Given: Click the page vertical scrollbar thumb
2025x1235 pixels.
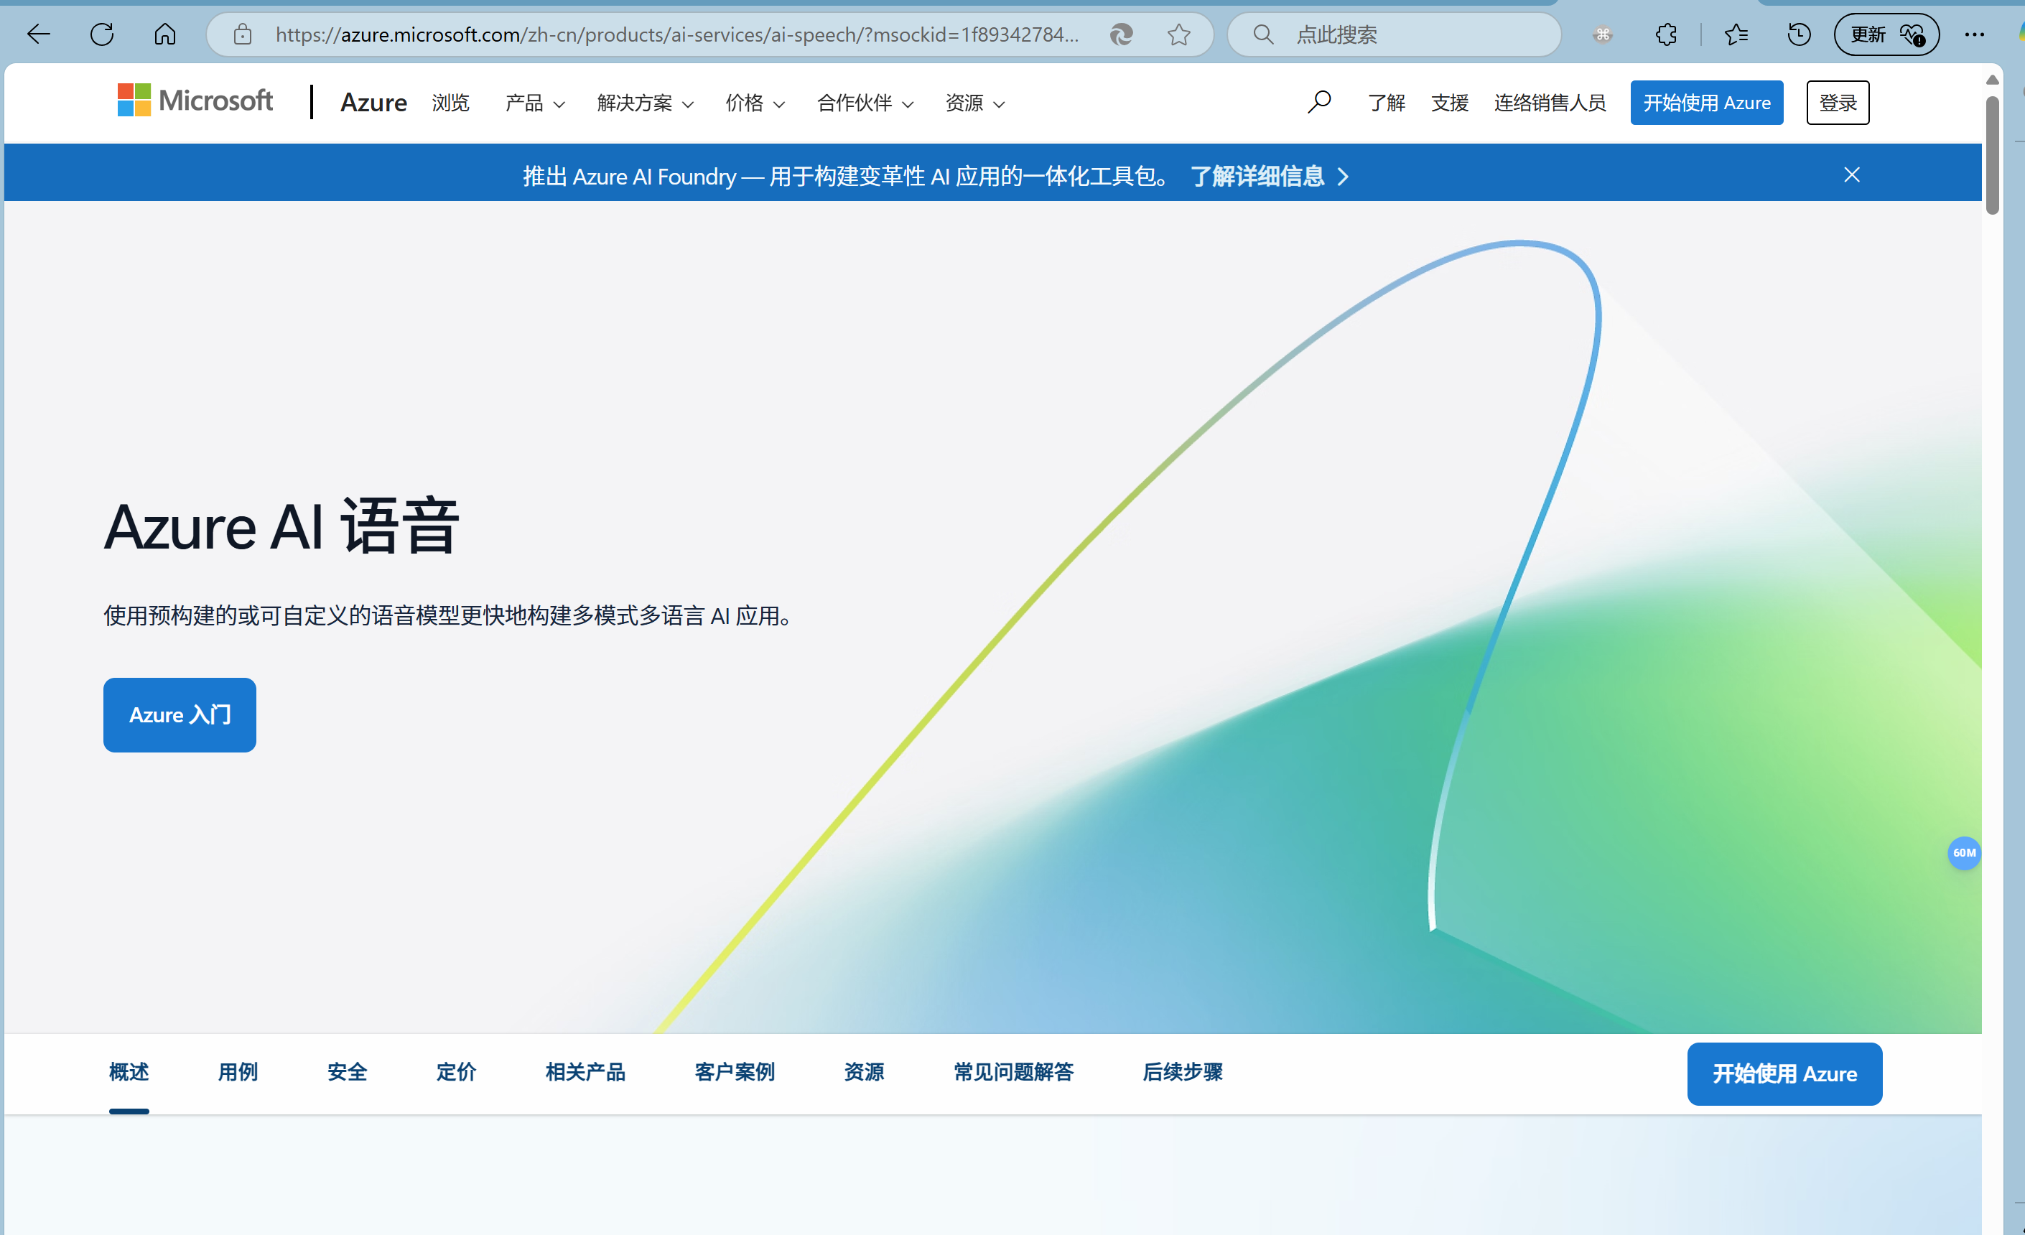Looking at the screenshot, I should 1992,156.
